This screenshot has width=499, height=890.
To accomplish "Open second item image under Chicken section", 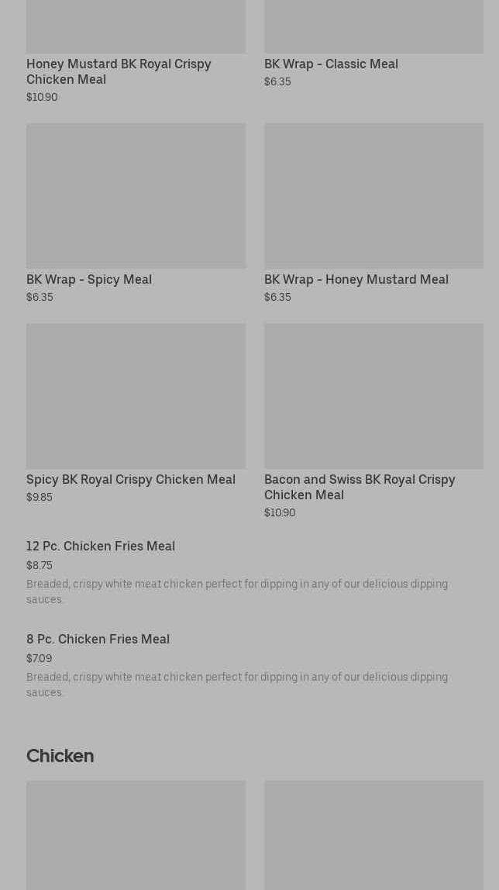I will pos(373,835).
